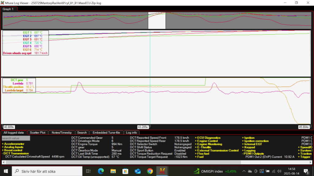Open the notification center icon
This screenshot has width=314, height=176.
pos(306,171)
